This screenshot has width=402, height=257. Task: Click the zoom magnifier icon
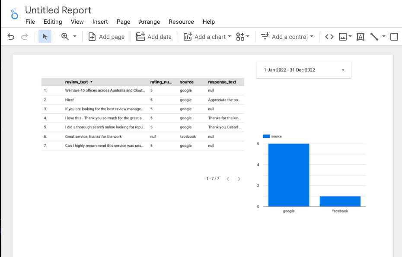click(65, 37)
